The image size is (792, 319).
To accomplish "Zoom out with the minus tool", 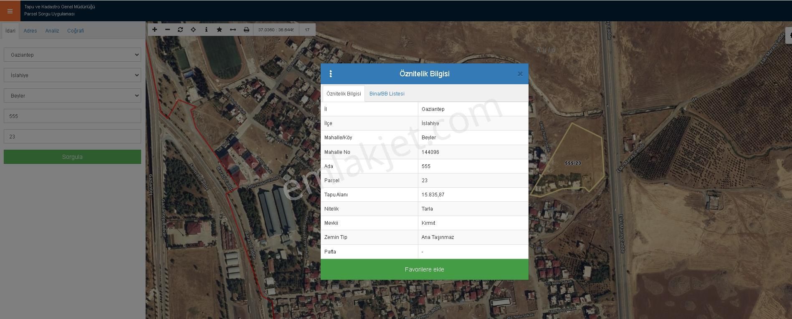I will coord(167,30).
